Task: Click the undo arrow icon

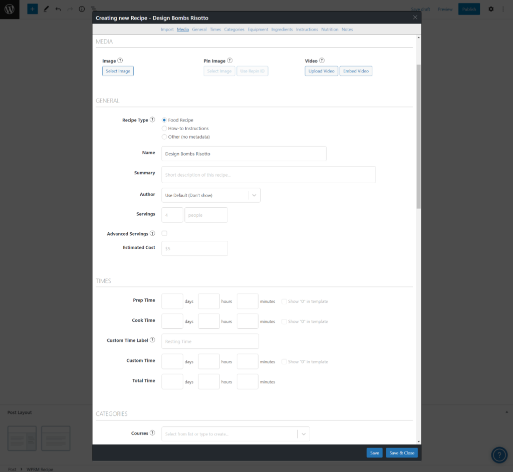Action: 58,9
